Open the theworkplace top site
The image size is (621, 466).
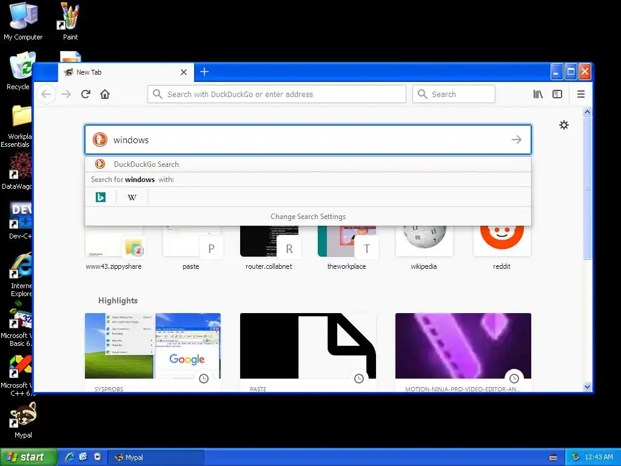point(346,248)
